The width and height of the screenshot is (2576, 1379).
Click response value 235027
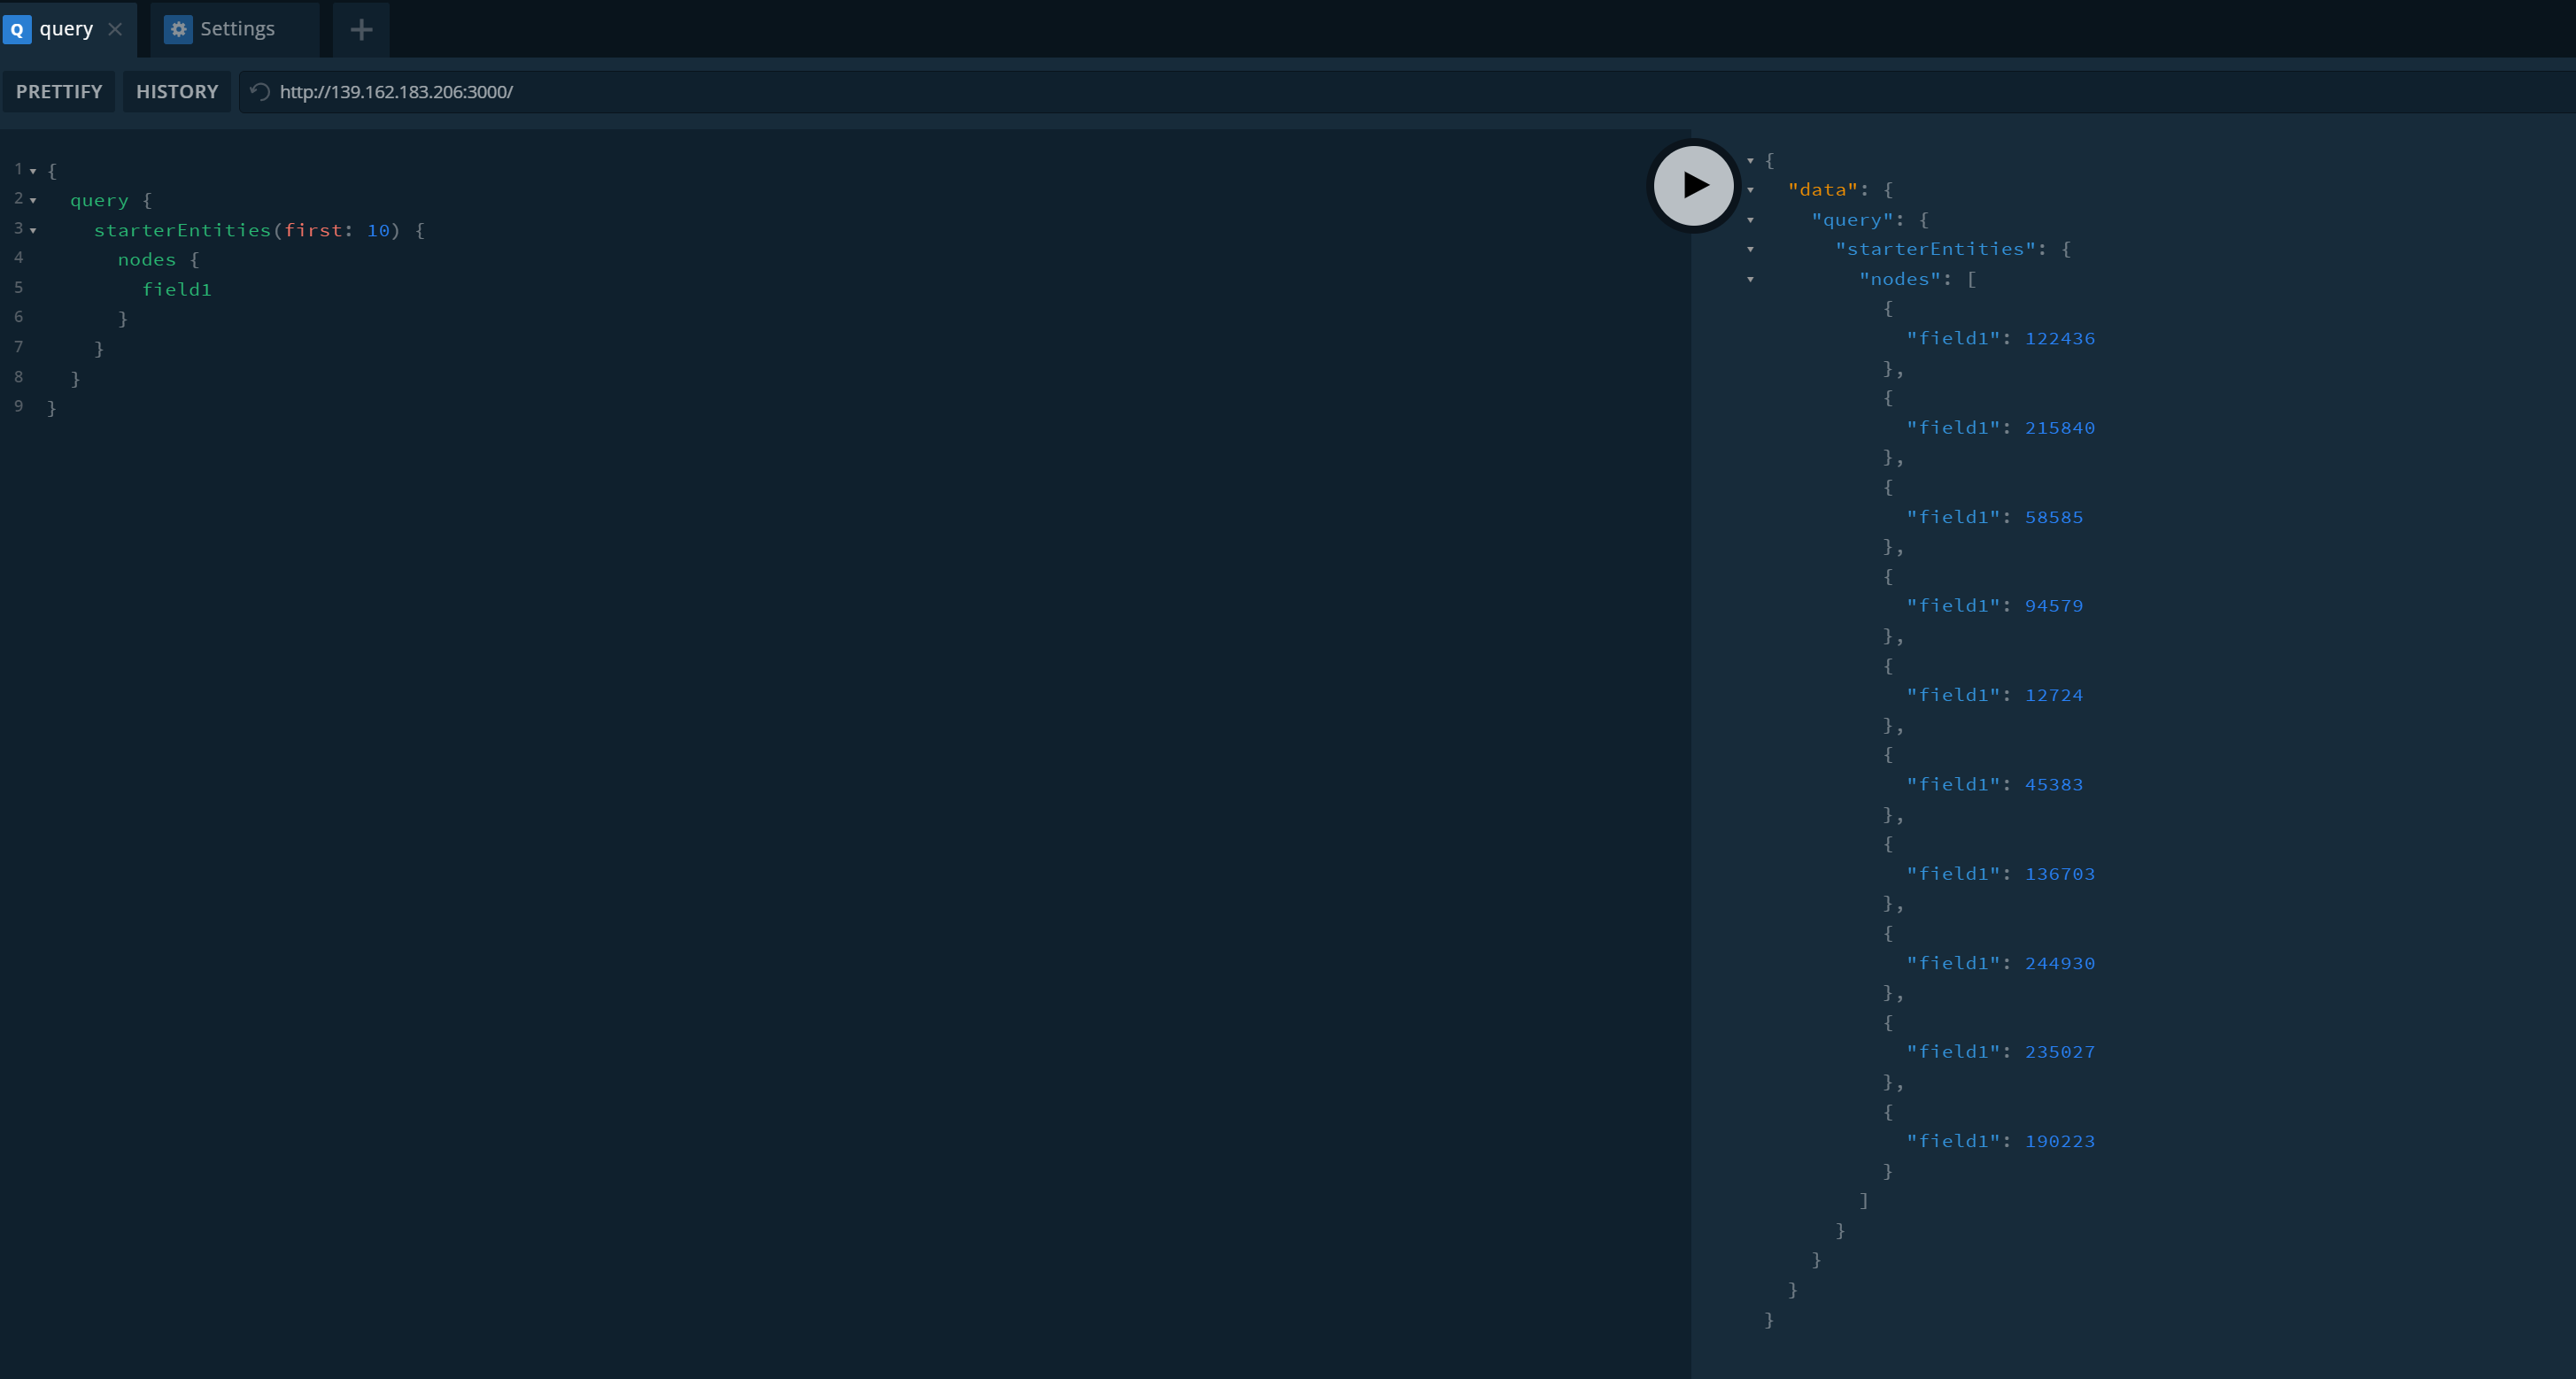coord(2060,1052)
